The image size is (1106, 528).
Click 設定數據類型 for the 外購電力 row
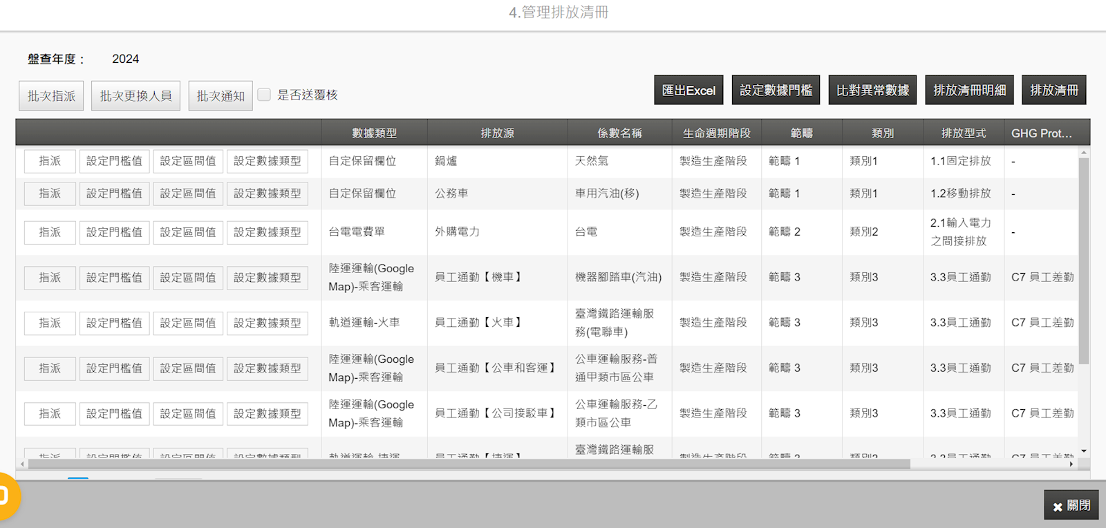(267, 232)
